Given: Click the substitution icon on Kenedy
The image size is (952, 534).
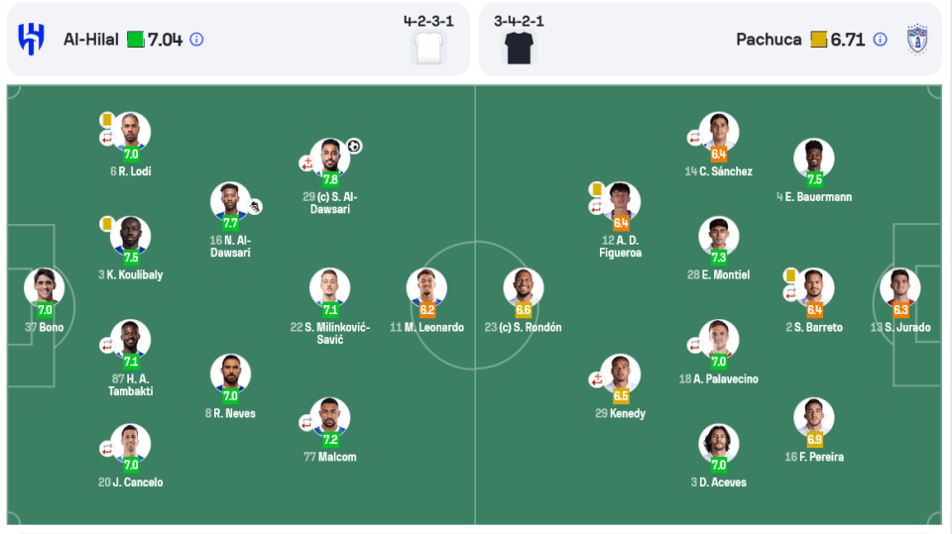Looking at the screenshot, I should coord(597,379).
